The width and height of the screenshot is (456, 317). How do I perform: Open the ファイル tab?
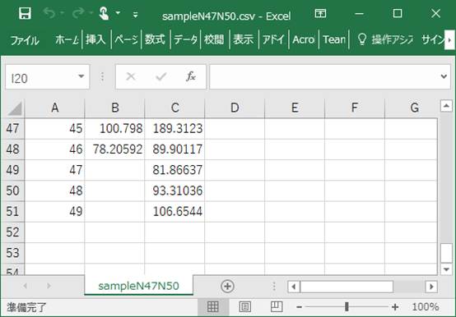[25, 39]
